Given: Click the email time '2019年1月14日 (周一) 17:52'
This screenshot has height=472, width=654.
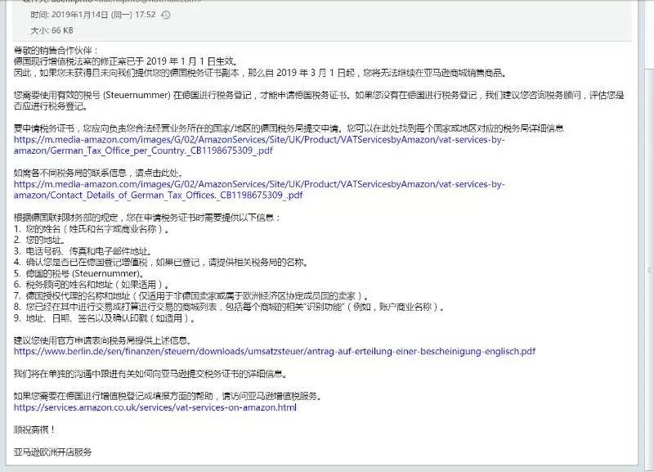Looking at the screenshot, I should pyautogui.click(x=104, y=15).
